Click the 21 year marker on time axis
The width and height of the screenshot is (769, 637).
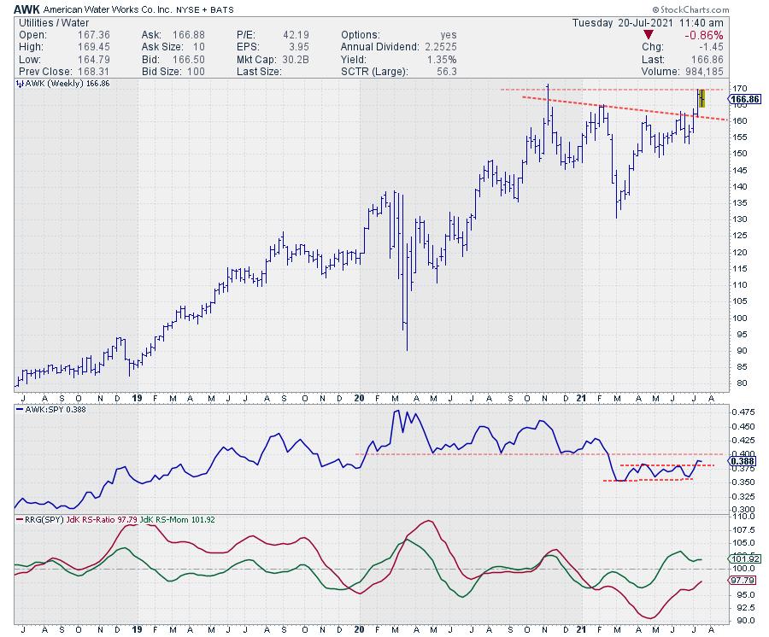point(582,398)
